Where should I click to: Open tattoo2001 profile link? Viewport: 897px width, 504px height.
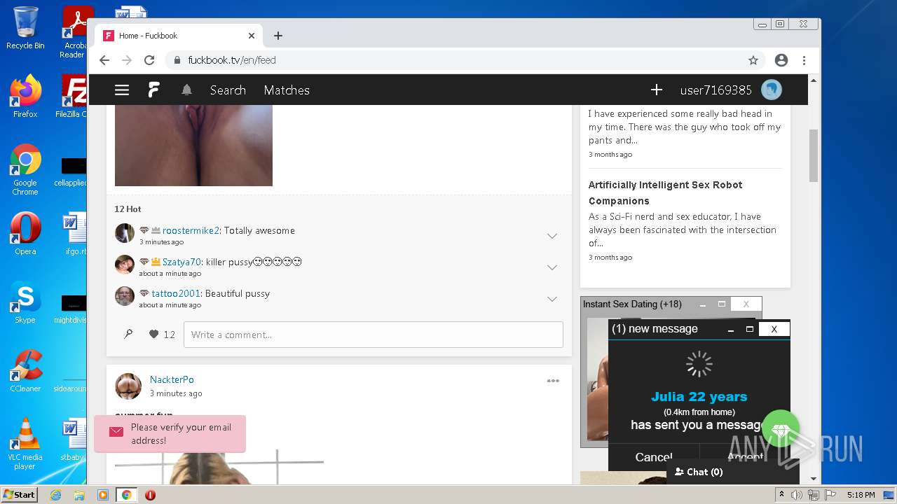[x=176, y=293]
